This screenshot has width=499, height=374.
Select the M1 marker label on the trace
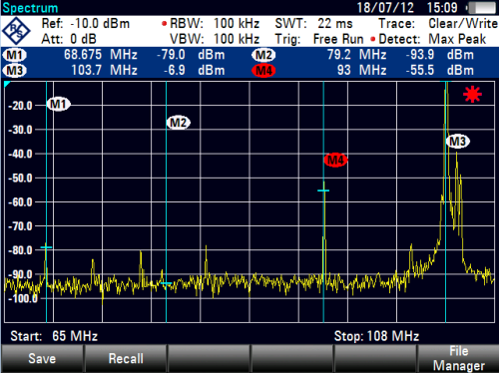(59, 105)
